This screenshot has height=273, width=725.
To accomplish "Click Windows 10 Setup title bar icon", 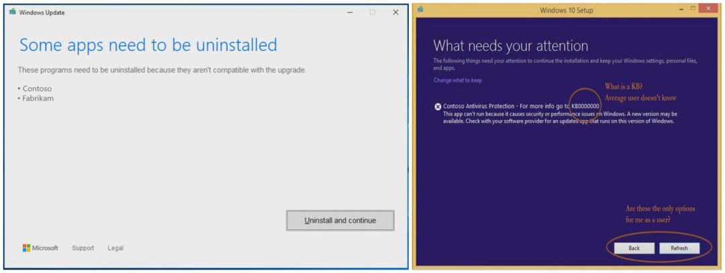I will [420, 9].
